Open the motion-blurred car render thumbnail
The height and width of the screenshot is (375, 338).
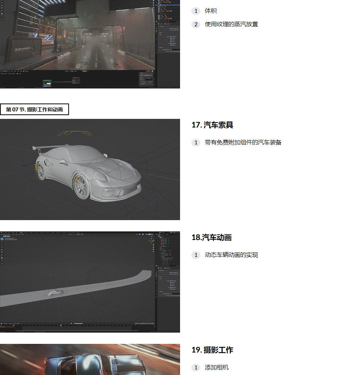point(90,360)
